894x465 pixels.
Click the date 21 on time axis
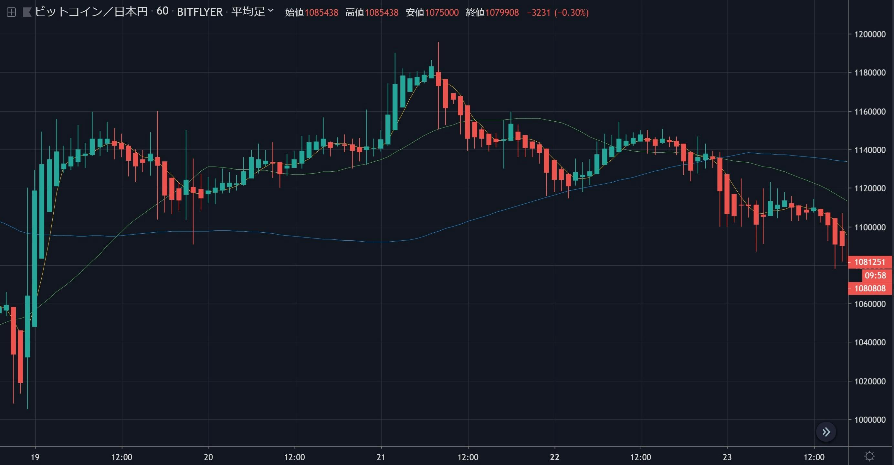pyautogui.click(x=381, y=457)
